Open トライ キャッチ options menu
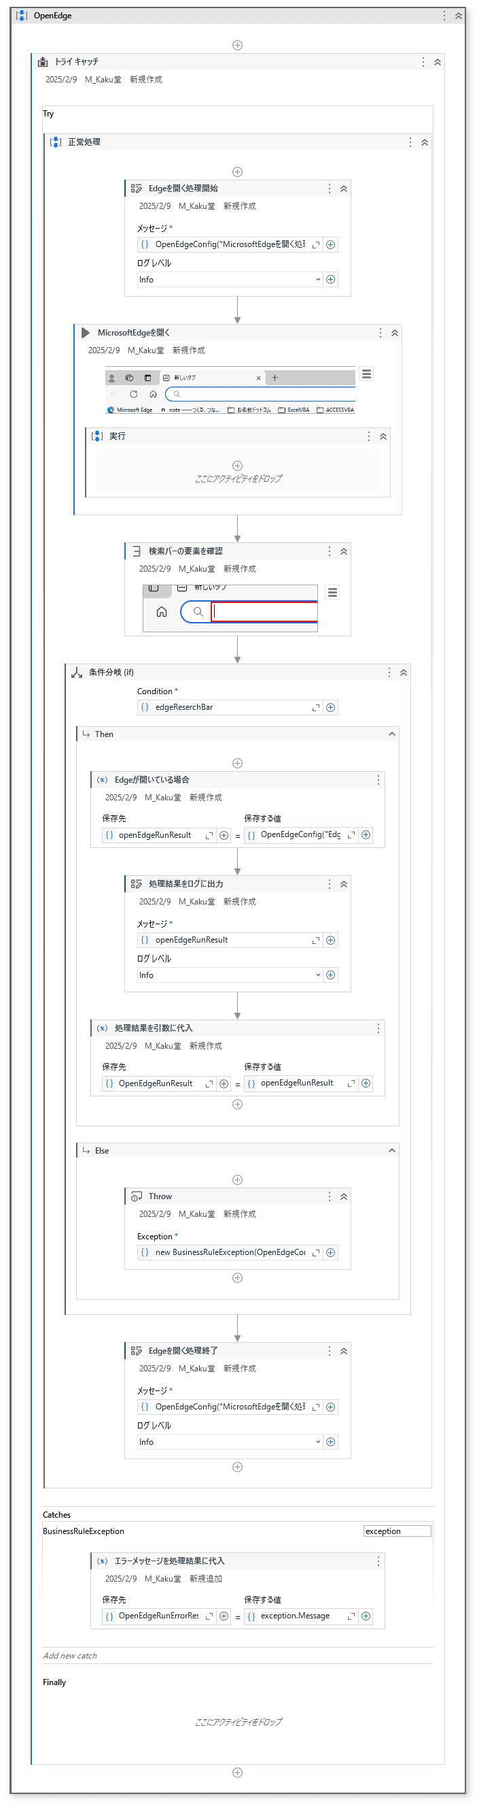The image size is (496, 1811). coord(423,62)
